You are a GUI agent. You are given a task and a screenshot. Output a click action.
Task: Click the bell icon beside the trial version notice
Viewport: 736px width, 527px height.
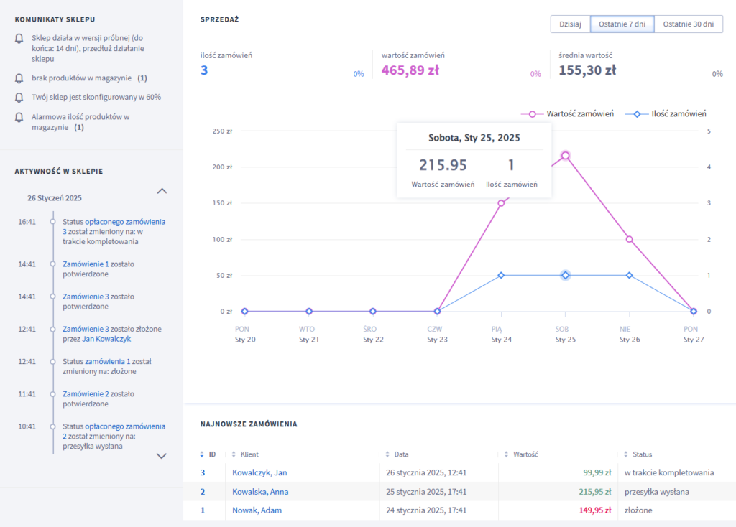tap(19, 39)
